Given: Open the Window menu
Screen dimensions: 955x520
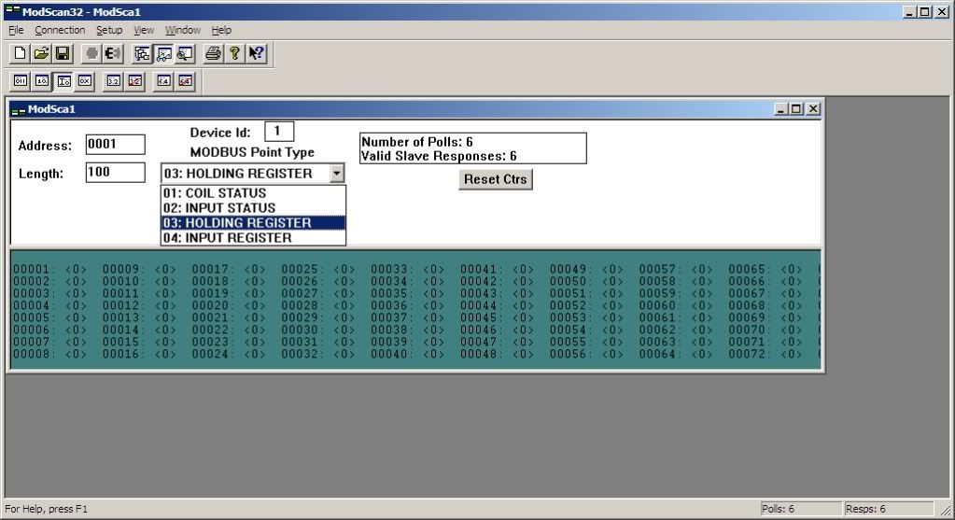Looking at the screenshot, I should 183,30.
